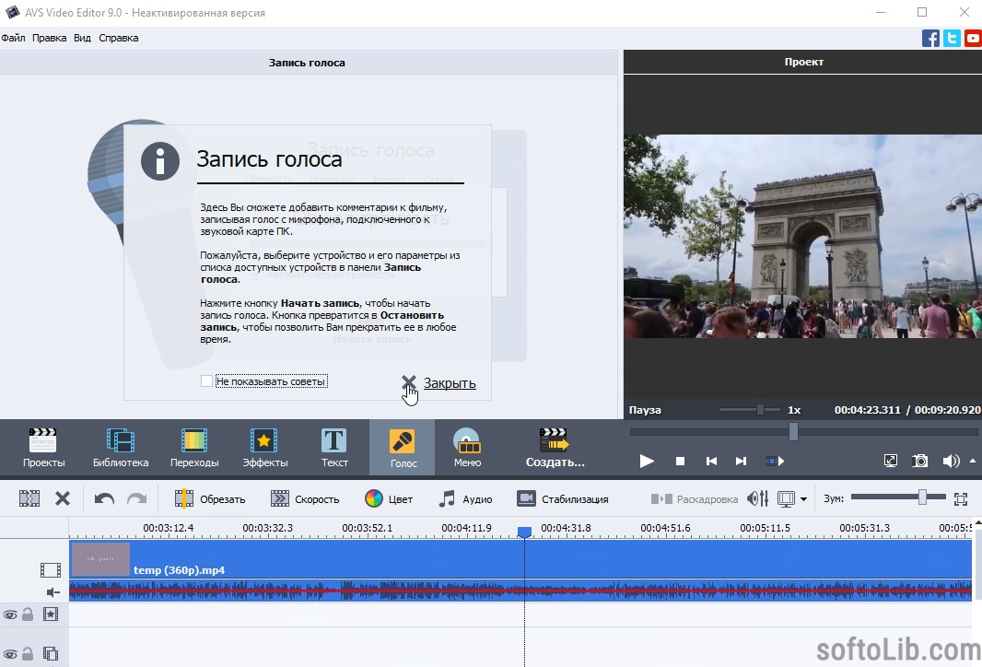Select the Голос voice recording tab

coord(402,448)
